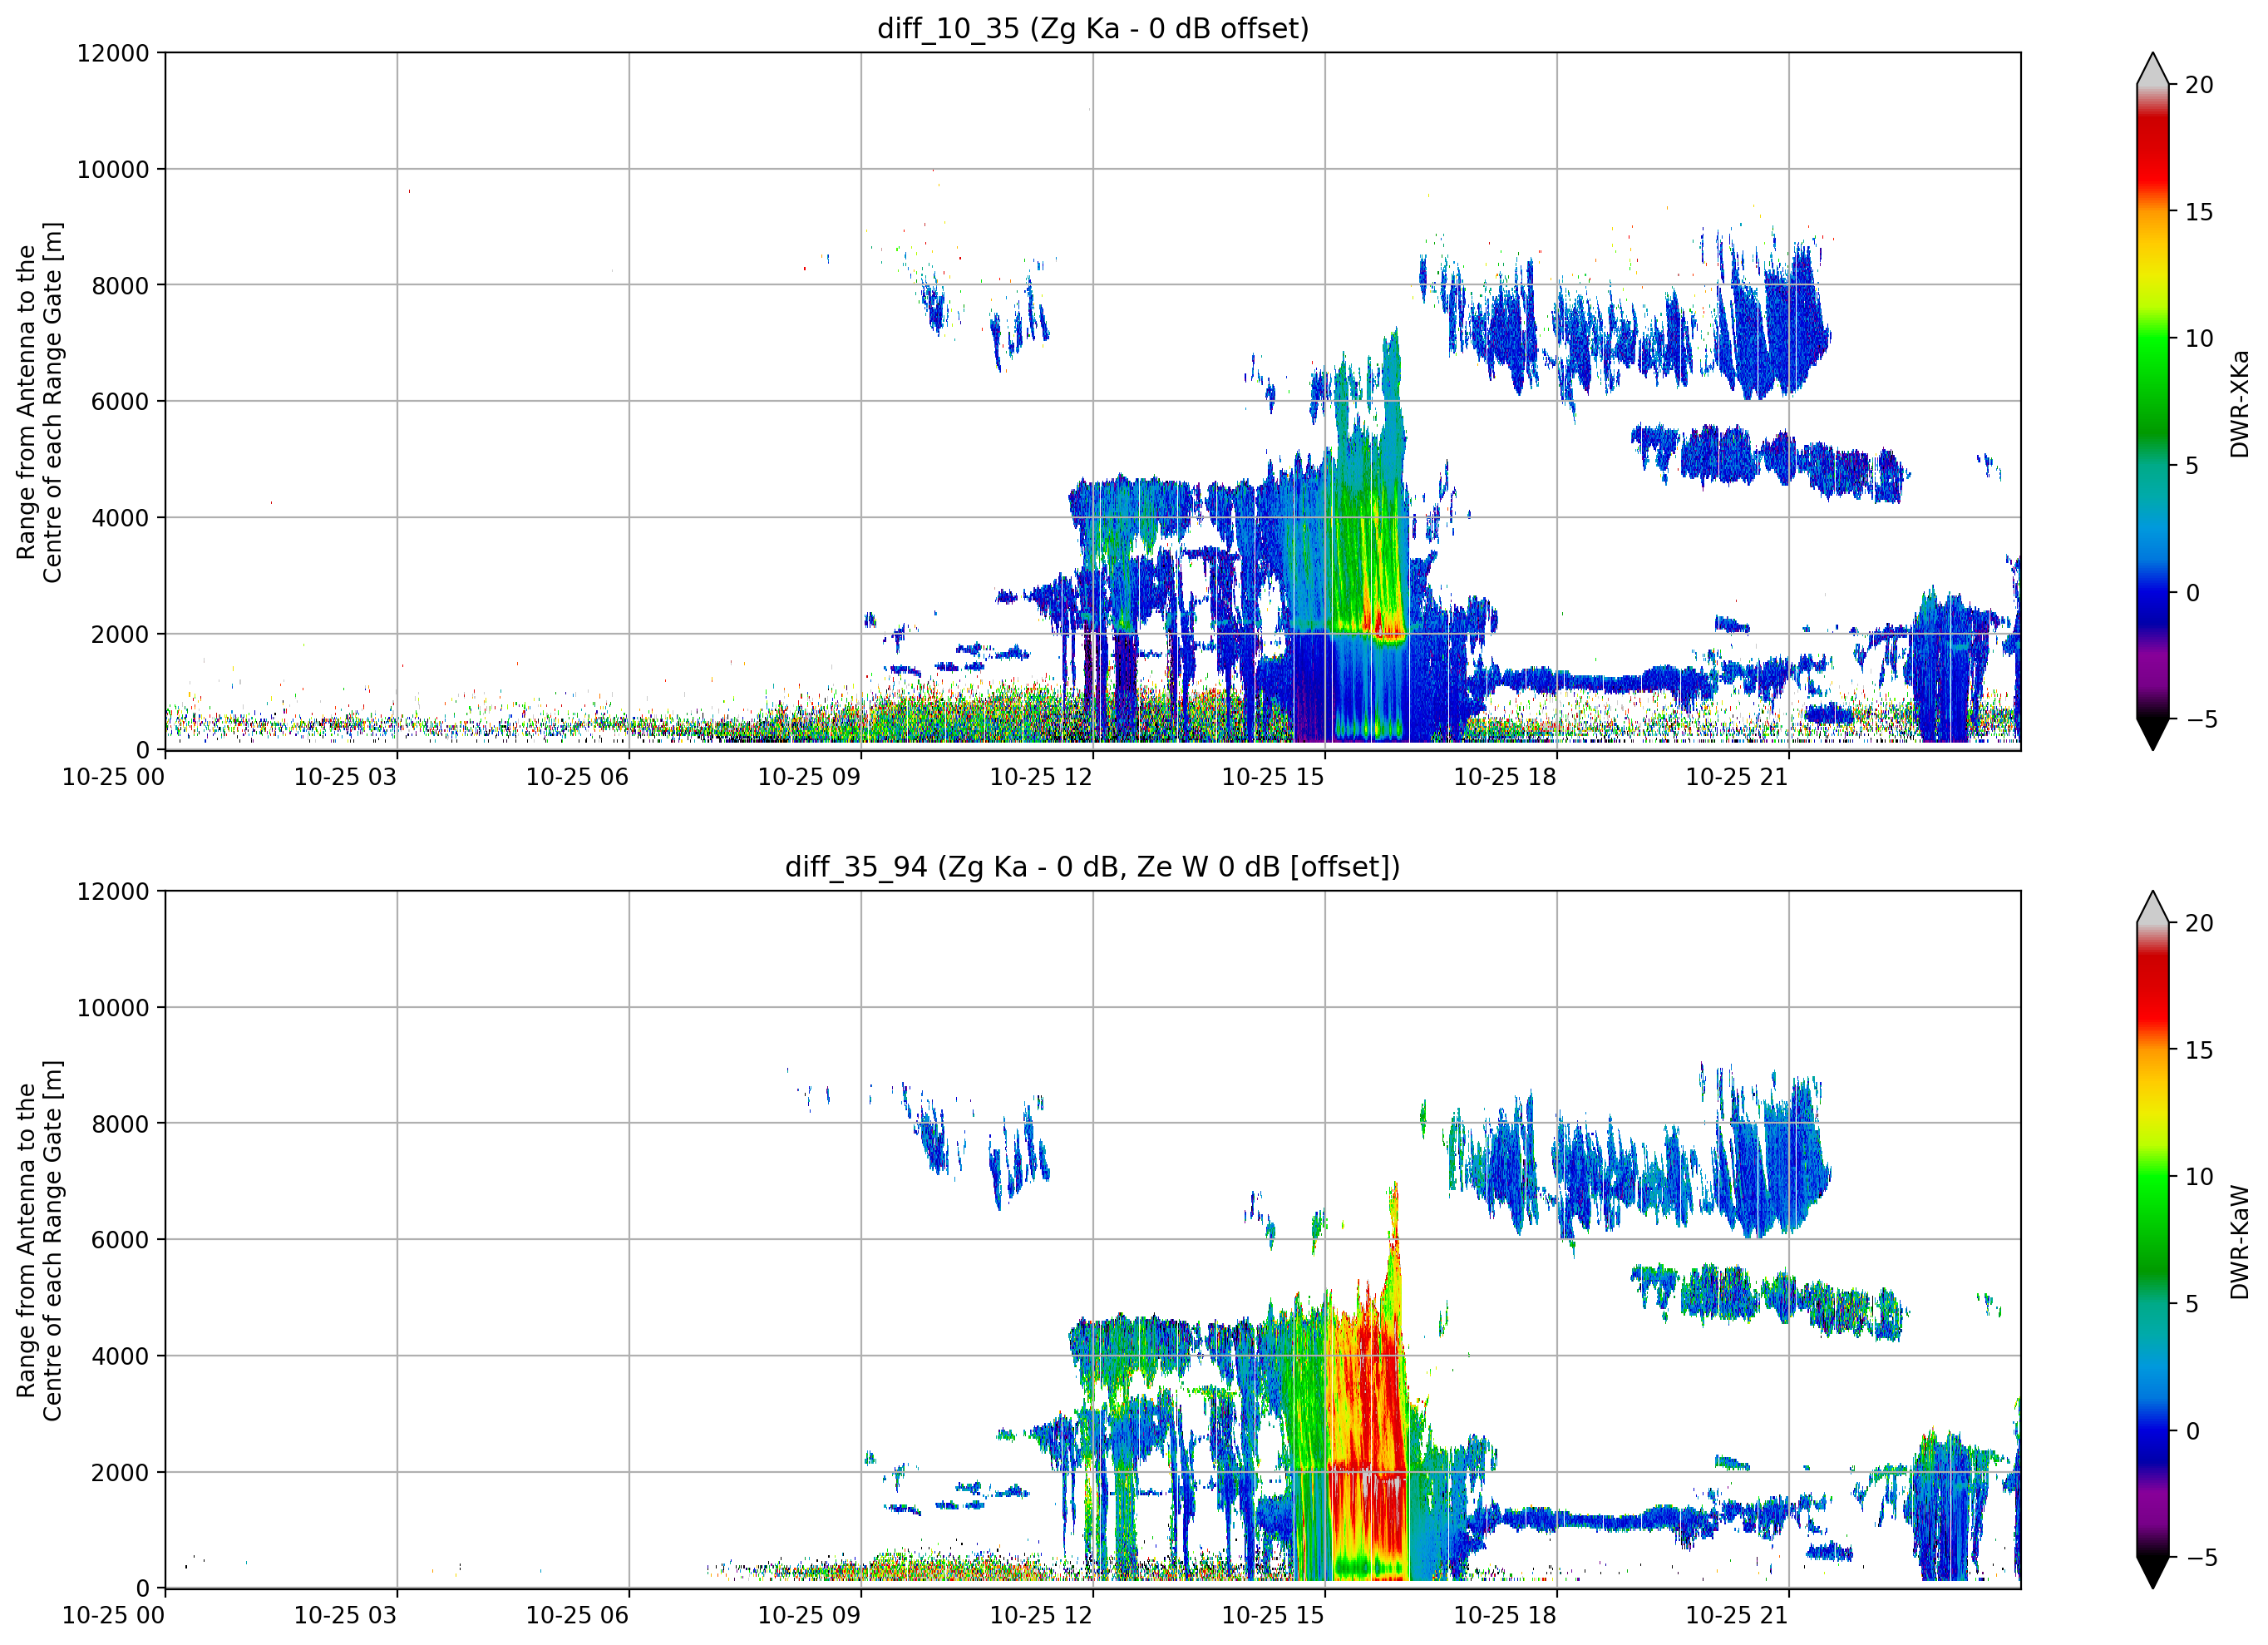Viewport: 2268px width, 1645px height.
Task: Click tick '−5' on the DWR-XKa colorbar
Action: (x=2201, y=719)
